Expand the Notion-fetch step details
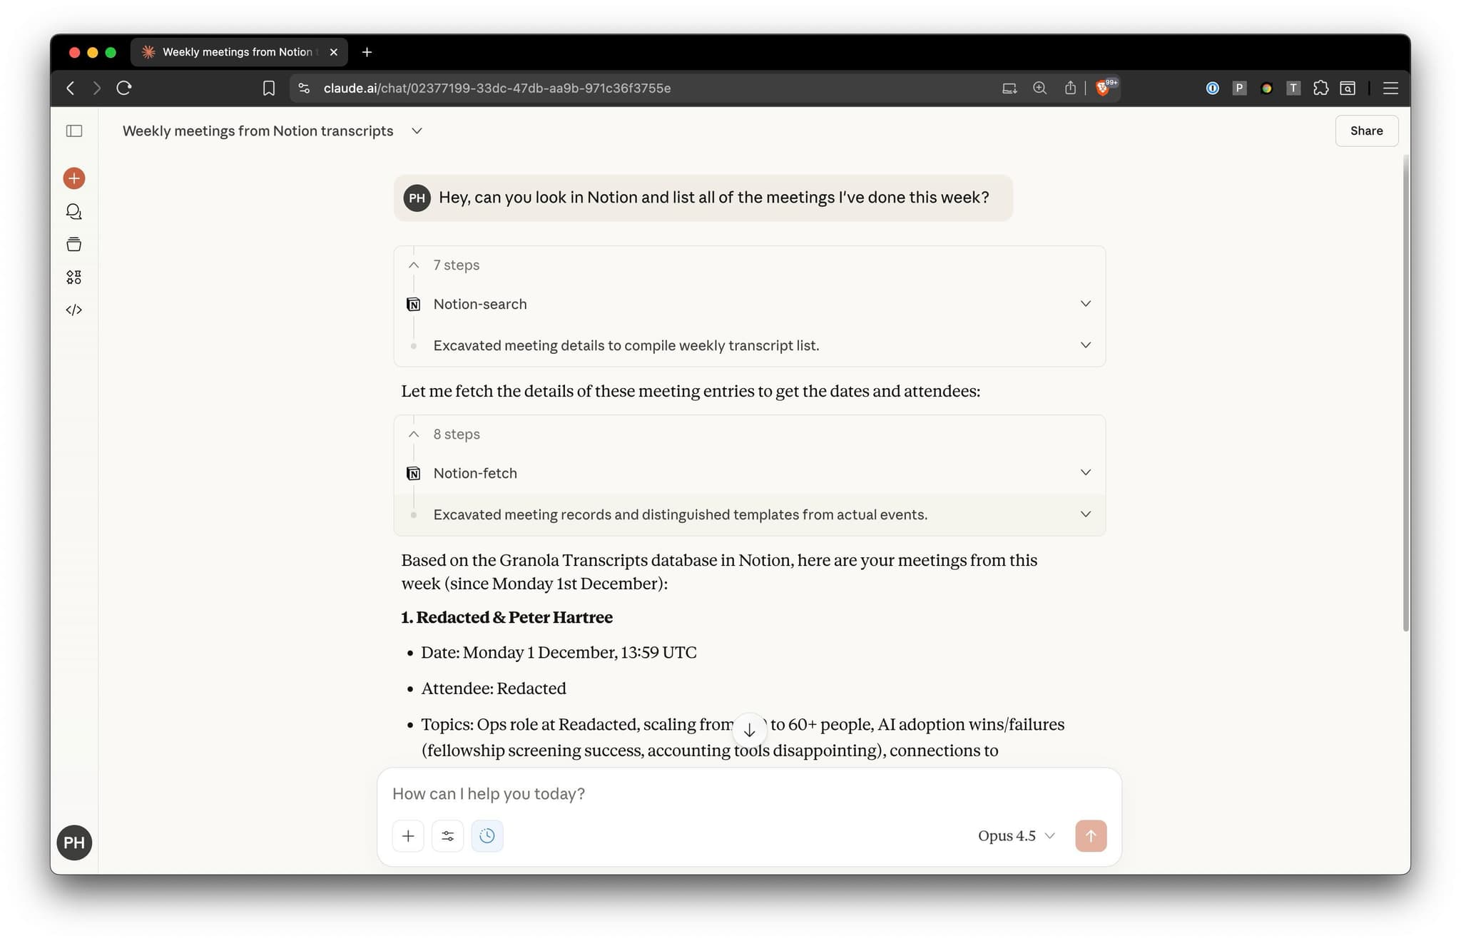This screenshot has height=941, width=1461. 1085,473
